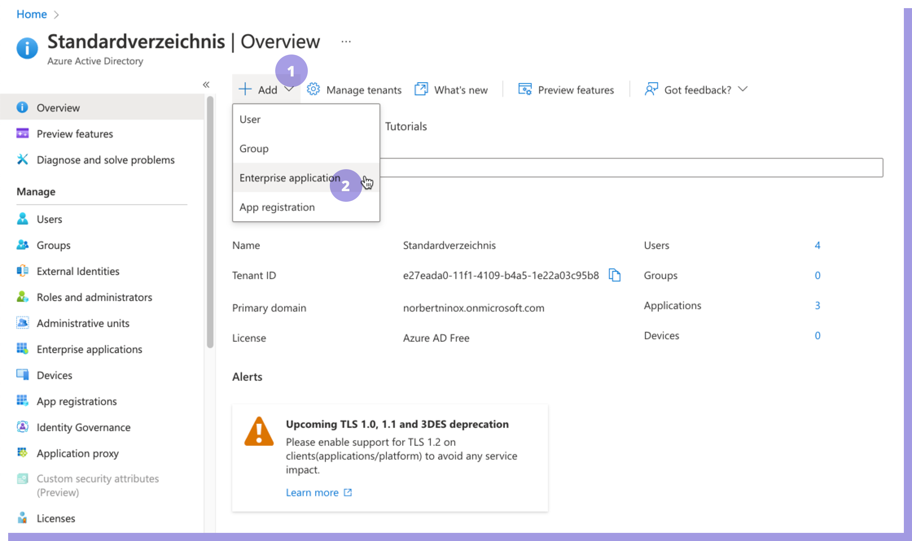Click the App registrations grid icon
Screen dimensions: 912x541
coord(22,401)
